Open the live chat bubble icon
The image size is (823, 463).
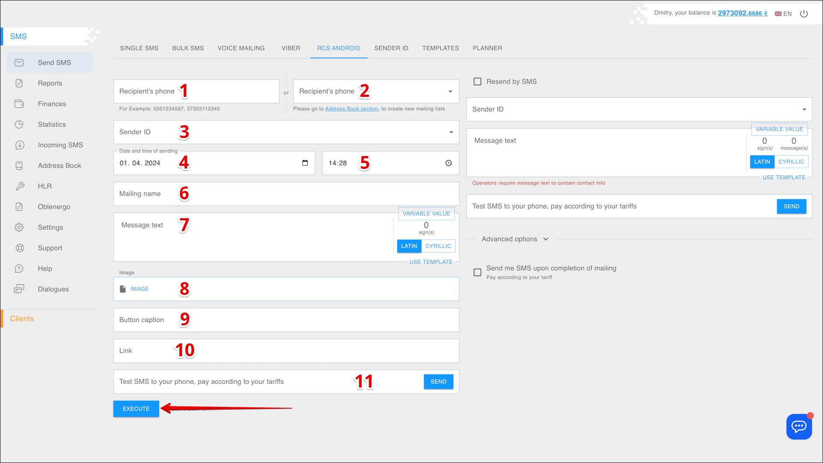pos(799,426)
